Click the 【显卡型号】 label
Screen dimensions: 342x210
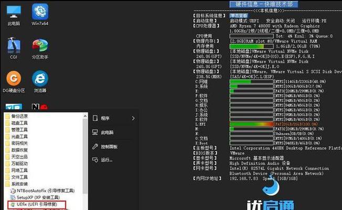coord(205,158)
